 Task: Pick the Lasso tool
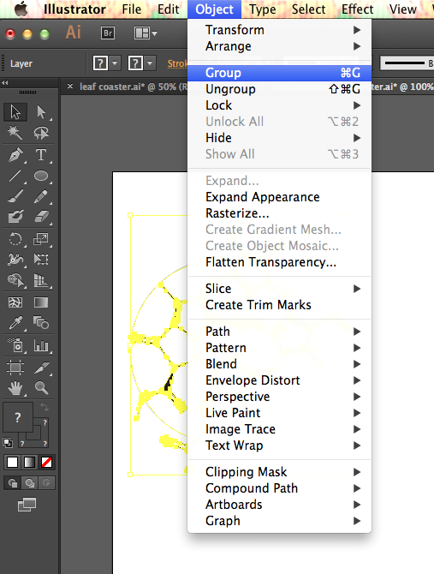click(x=41, y=133)
